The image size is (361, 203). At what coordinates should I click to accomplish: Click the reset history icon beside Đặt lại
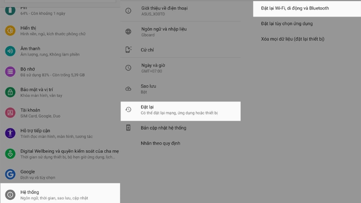click(129, 110)
